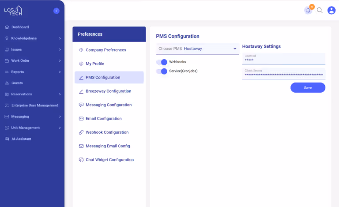Click the PMS Configuration page heading
This screenshot has width=339, height=207.
coord(178,36)
